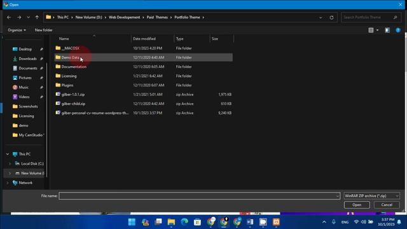Sort files by the Type column

(x=179, y=39)
